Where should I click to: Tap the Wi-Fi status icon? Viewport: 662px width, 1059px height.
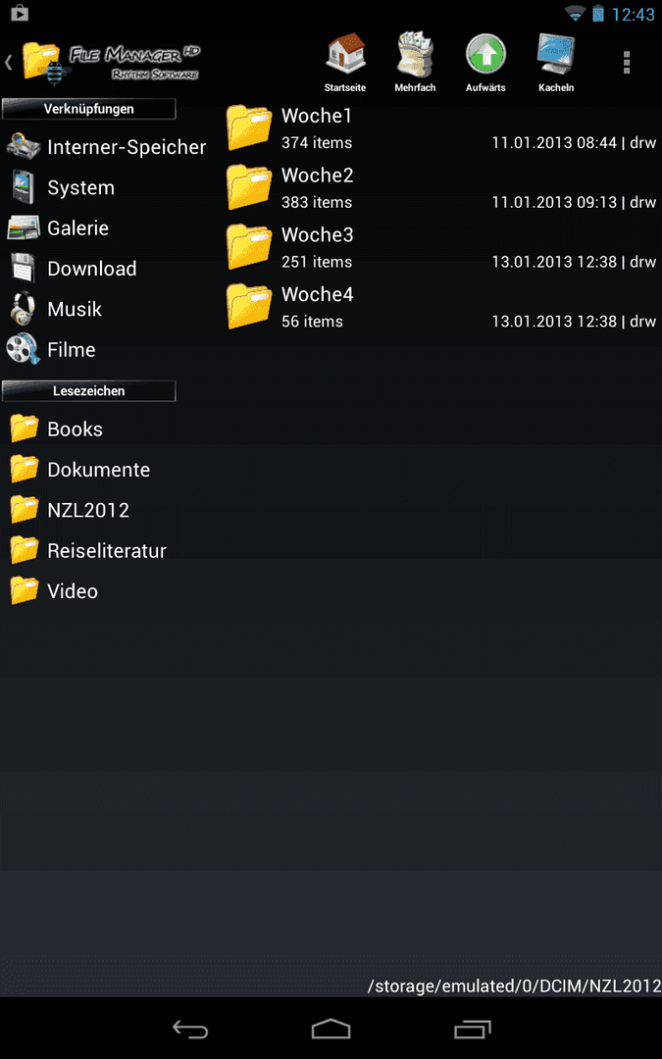tap(575, 13)
